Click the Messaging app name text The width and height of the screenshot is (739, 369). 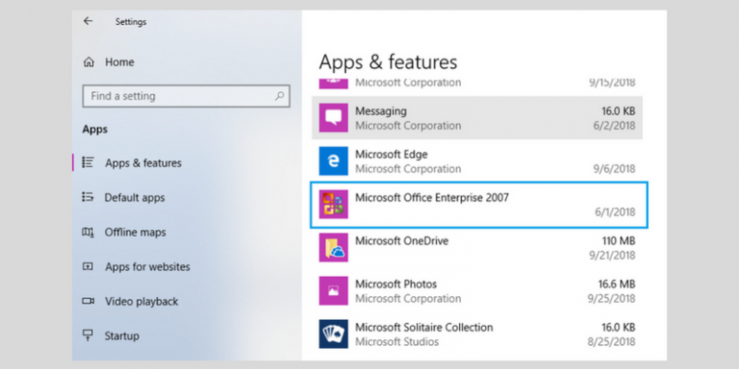pos(381,111)
